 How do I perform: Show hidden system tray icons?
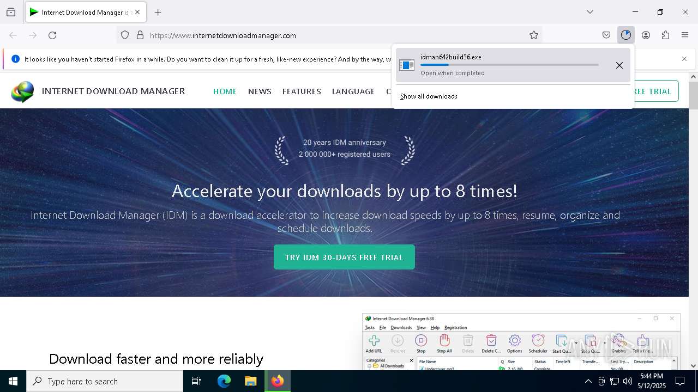pyautogui.click(x=588, y=381)
